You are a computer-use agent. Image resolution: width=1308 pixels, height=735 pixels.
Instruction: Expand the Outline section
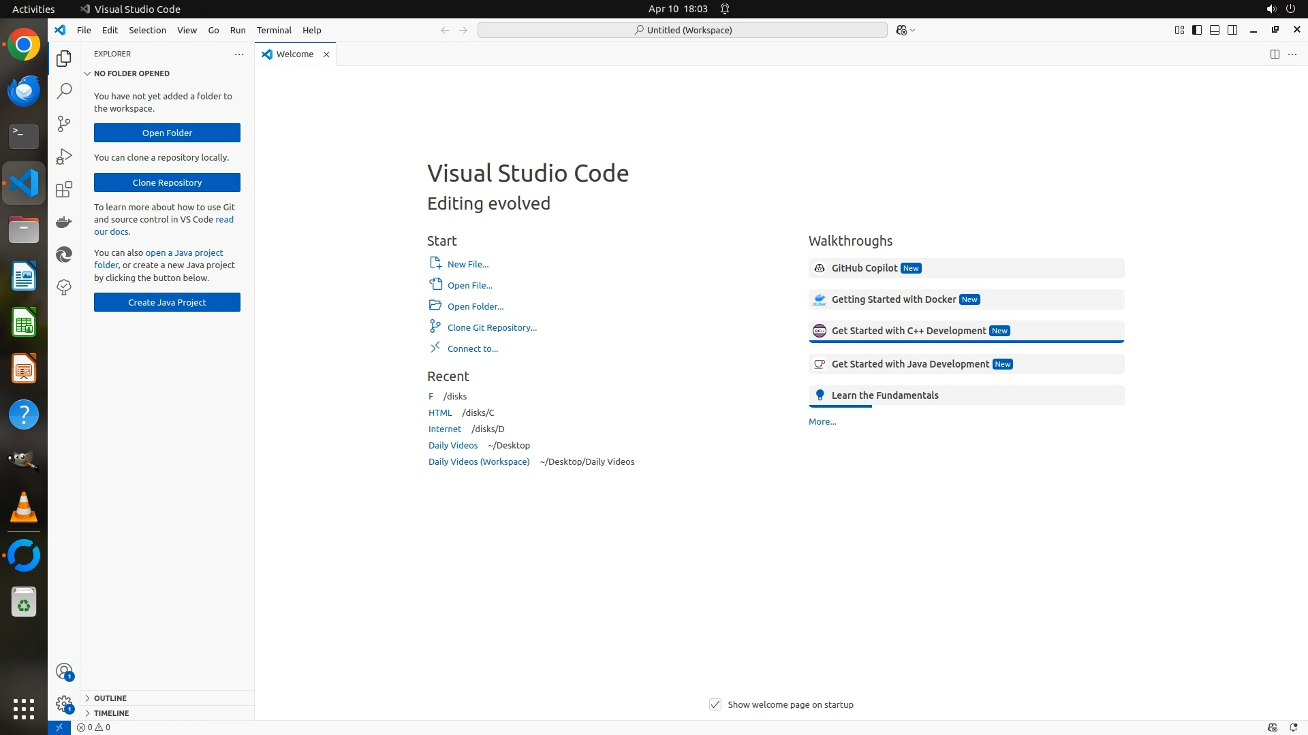[110, 698]
